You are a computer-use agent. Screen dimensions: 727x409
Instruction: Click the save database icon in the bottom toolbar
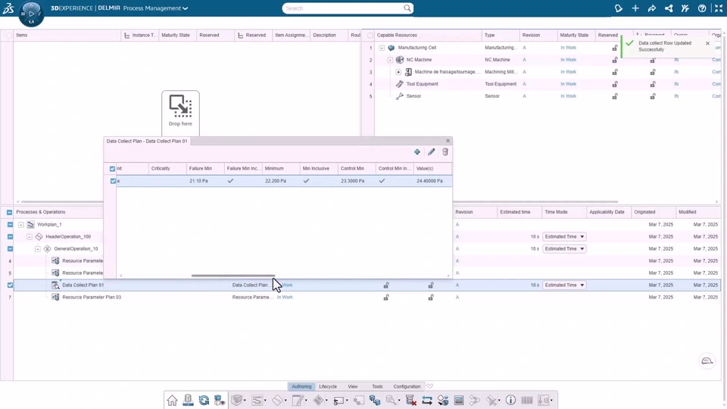point(188,400)
